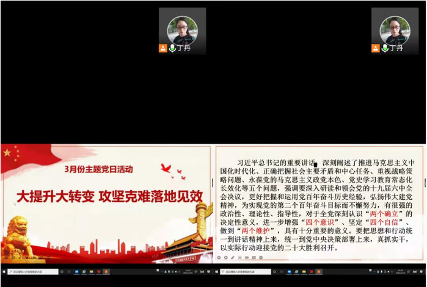427x287 pixels.
Task: Click the orange screen-share icon beside left 丁丹
Action: coord(163,48)
